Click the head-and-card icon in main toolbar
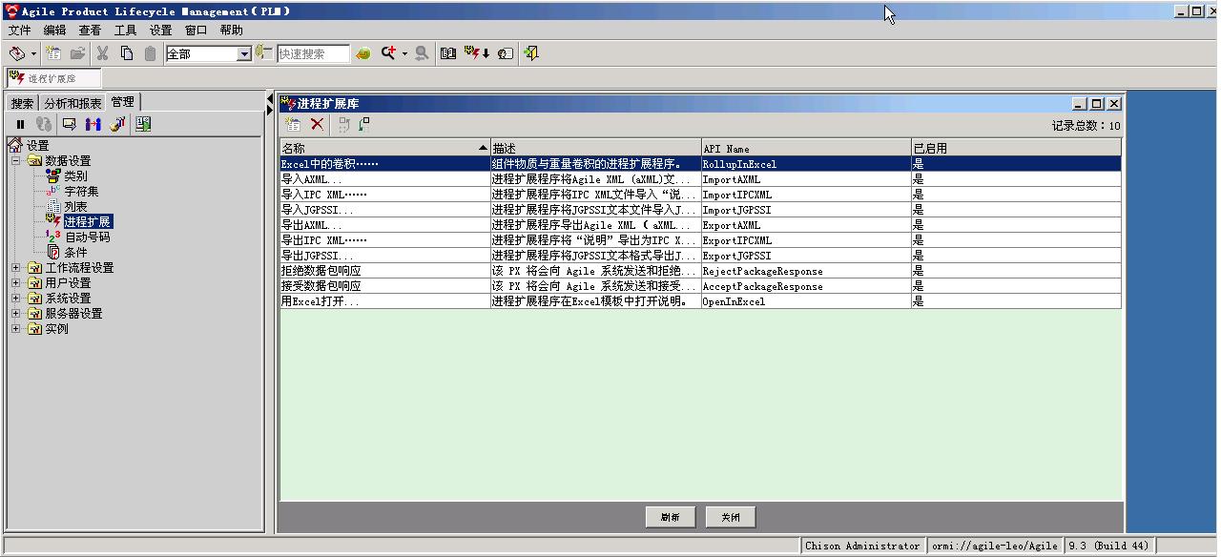 tap(506, 53)
